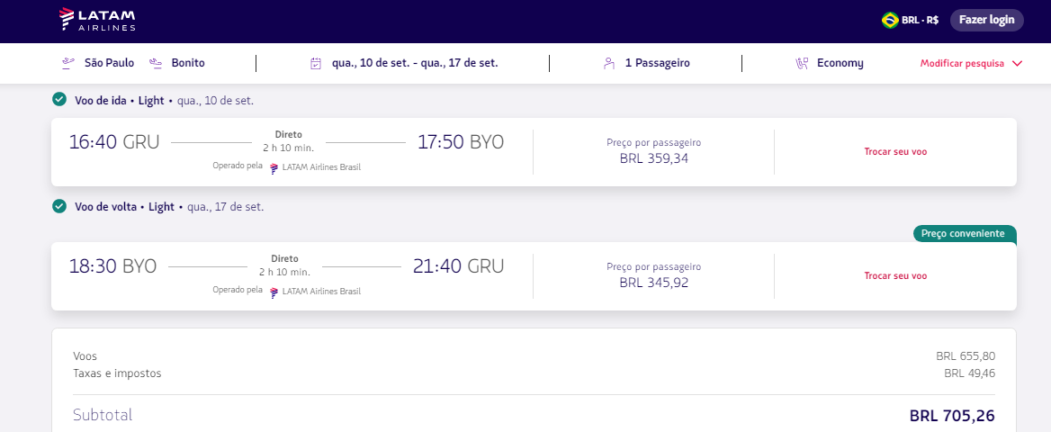Expand the Modificar pesquisa chevron
The width and height of the screenshot is (1051, 432).
[1018, 63]
